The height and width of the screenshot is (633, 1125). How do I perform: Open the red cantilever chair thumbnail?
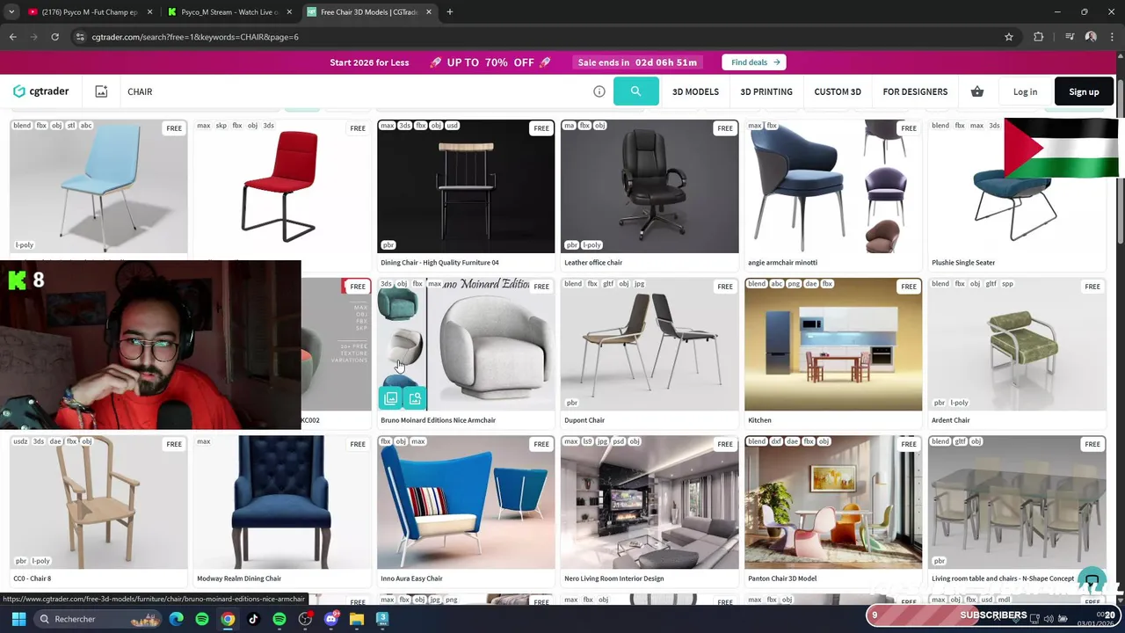[282, 186]
